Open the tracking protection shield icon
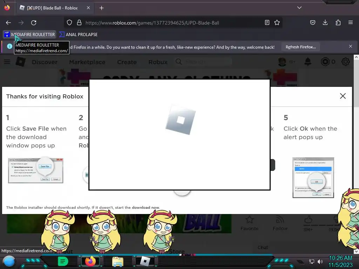This screenshot has width=359, height=269. point(69,23)
